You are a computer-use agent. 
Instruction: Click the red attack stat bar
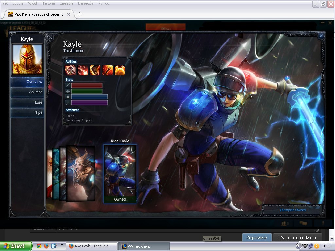tap(87, 85)
